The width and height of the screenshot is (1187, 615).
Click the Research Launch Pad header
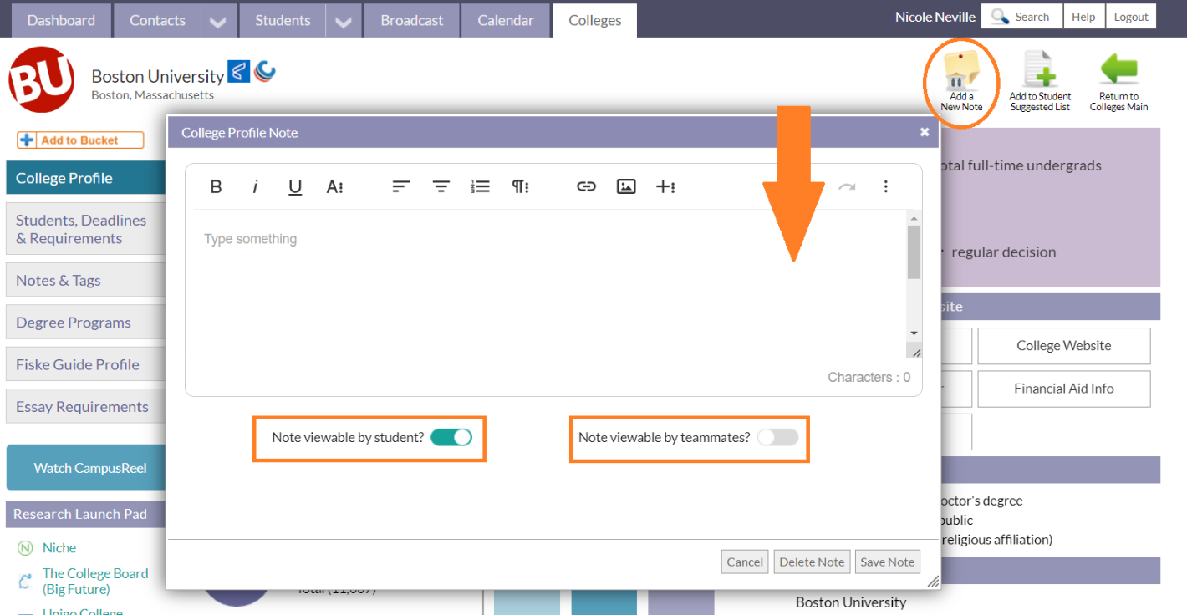[x=86, y=515]
